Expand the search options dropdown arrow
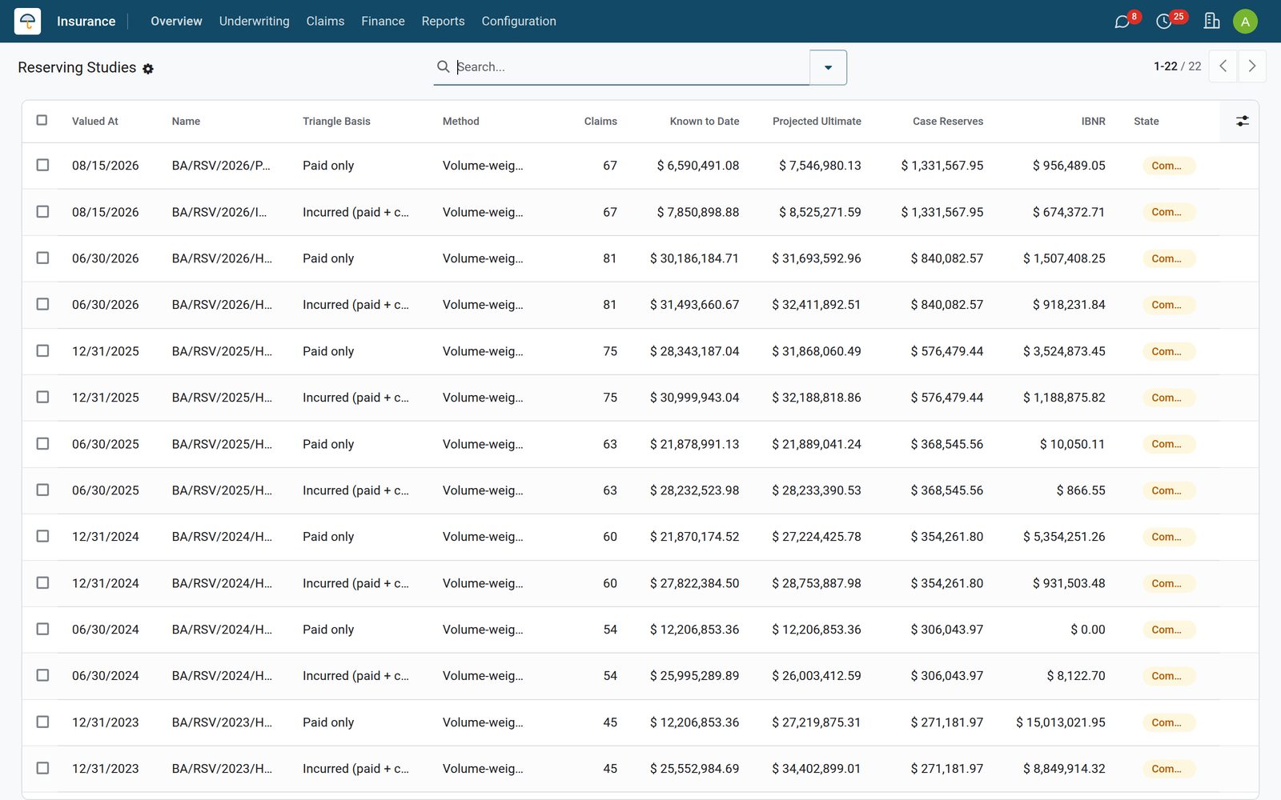 tap(828, 67)
